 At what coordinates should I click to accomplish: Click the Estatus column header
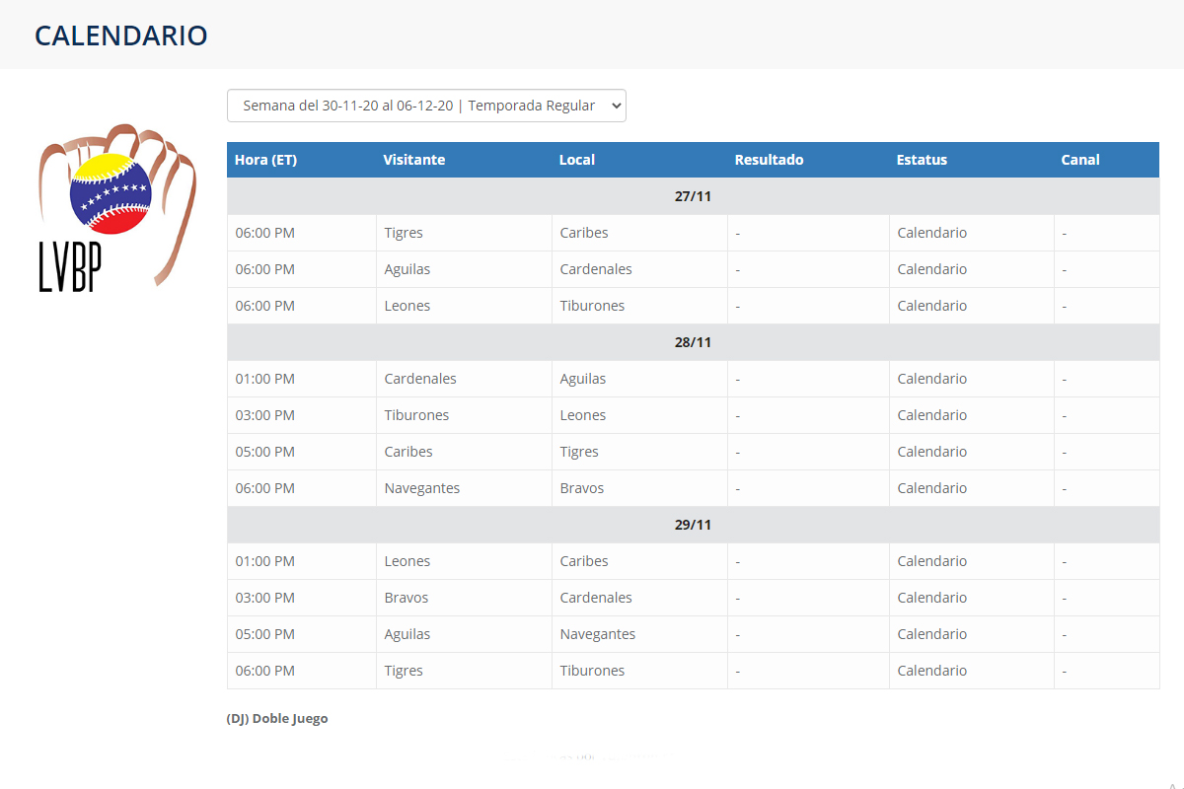click(921, 160)
